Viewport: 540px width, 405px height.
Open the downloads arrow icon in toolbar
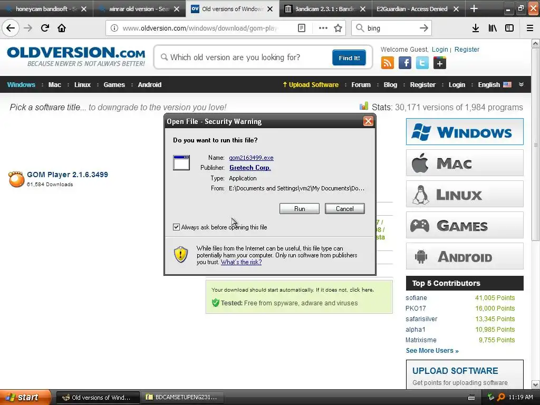pyautogui.click(x=475, y=28)
